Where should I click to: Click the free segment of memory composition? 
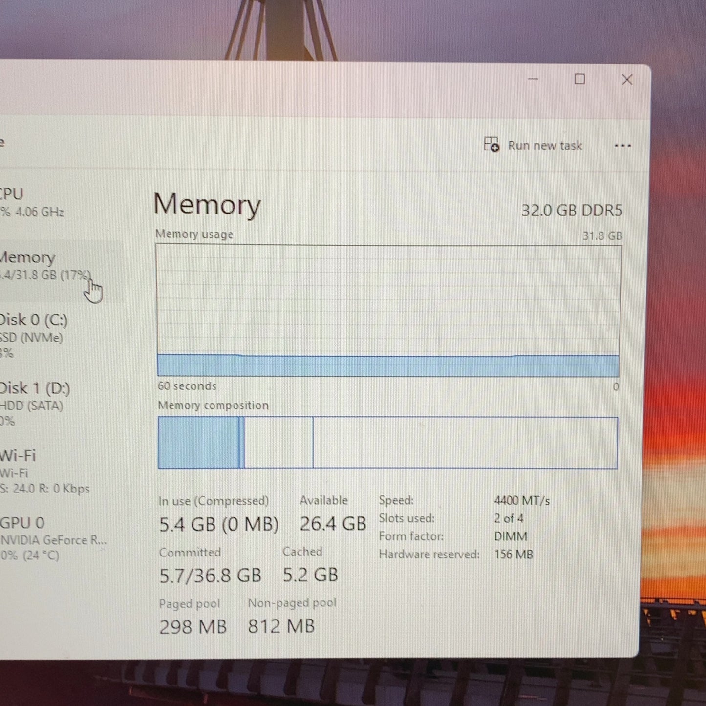(465, 443)
